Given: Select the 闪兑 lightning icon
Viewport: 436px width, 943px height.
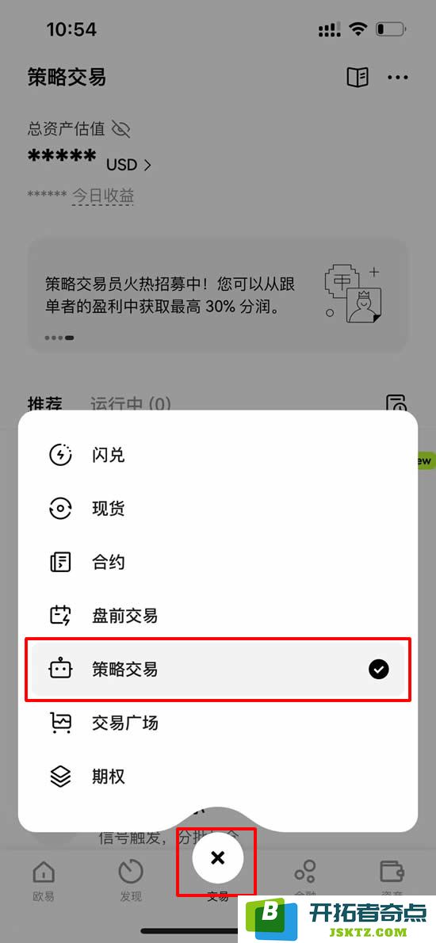Looking at the screenshot, I should 60,456.
